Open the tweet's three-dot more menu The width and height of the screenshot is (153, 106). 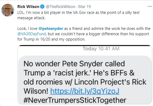tap(150, 7)
